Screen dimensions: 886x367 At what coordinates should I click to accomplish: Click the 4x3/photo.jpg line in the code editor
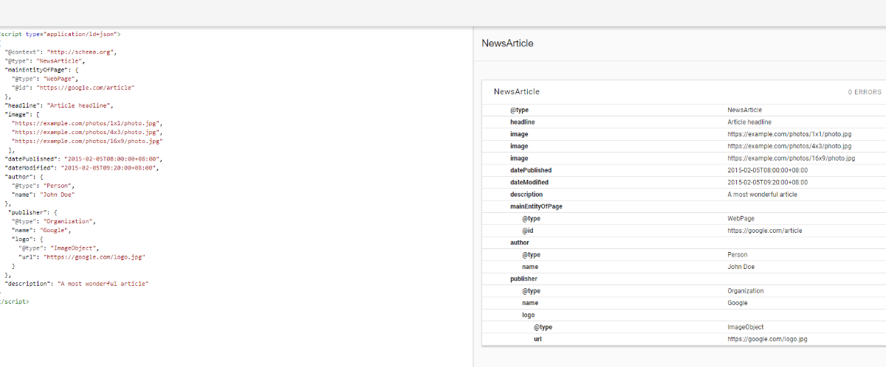coord(86,133)
